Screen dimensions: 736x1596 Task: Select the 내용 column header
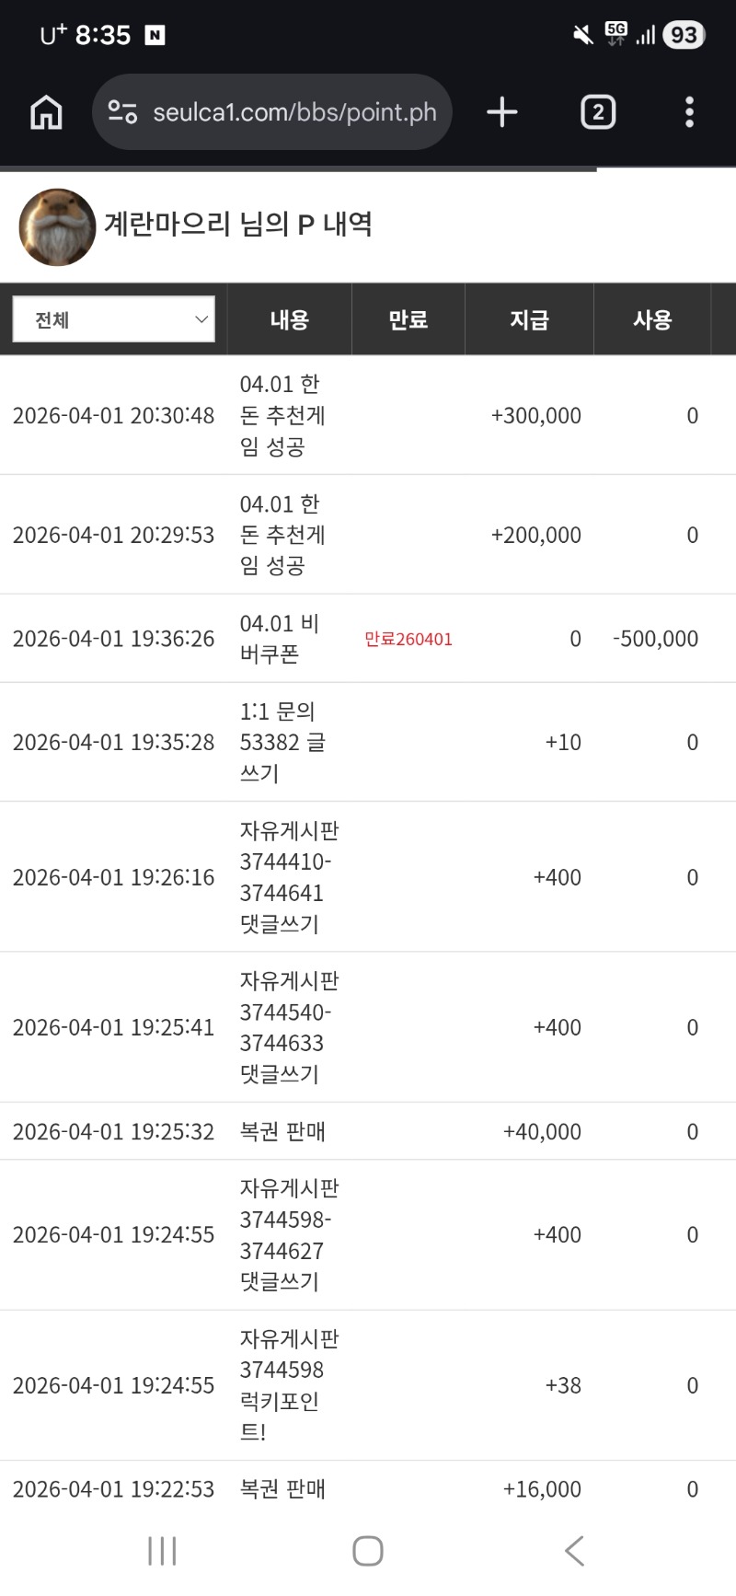pyautogui.click(x=289, y=319)
